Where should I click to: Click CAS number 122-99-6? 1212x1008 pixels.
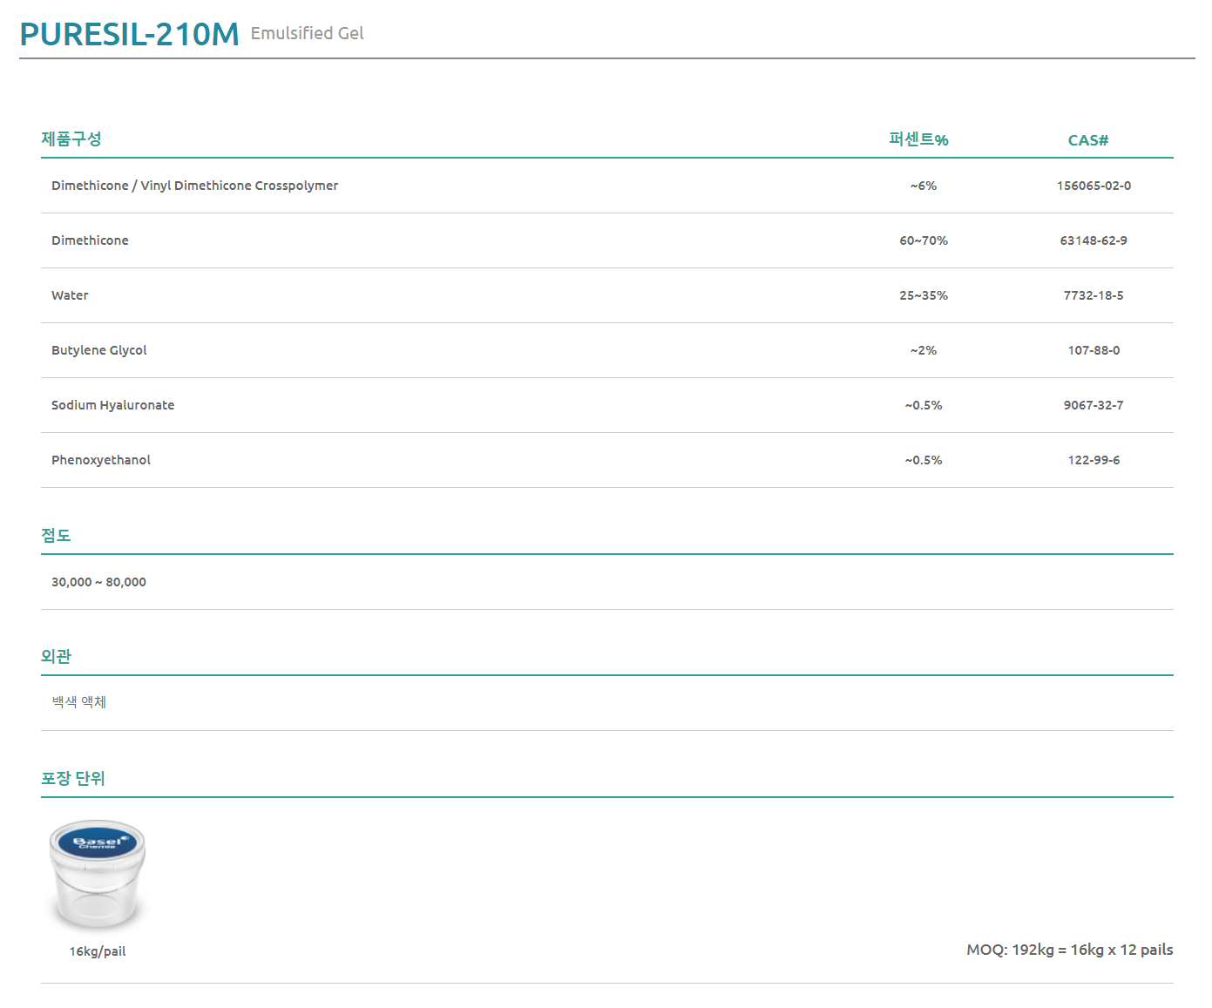1094,460
